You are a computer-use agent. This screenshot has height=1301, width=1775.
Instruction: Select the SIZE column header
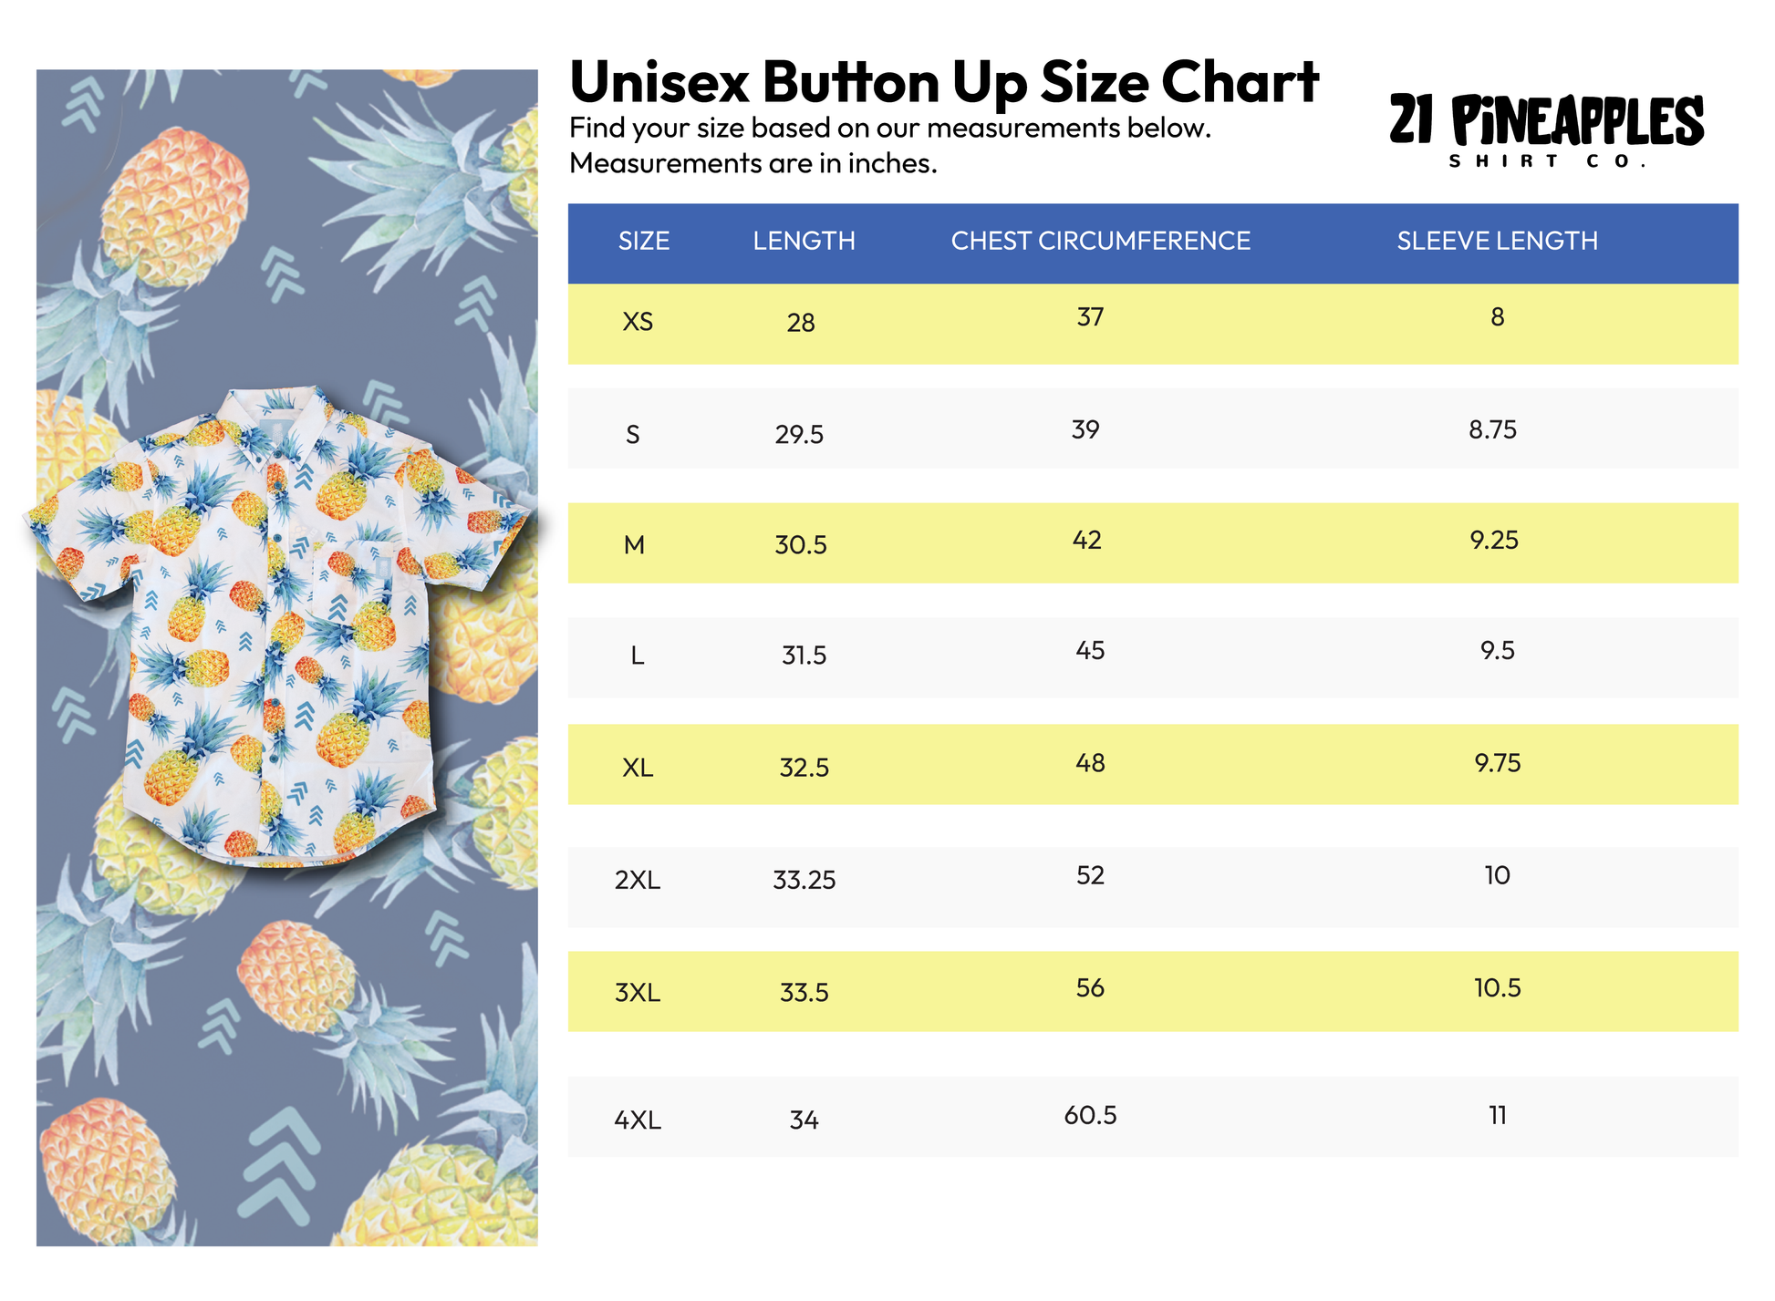coord(644,241)
